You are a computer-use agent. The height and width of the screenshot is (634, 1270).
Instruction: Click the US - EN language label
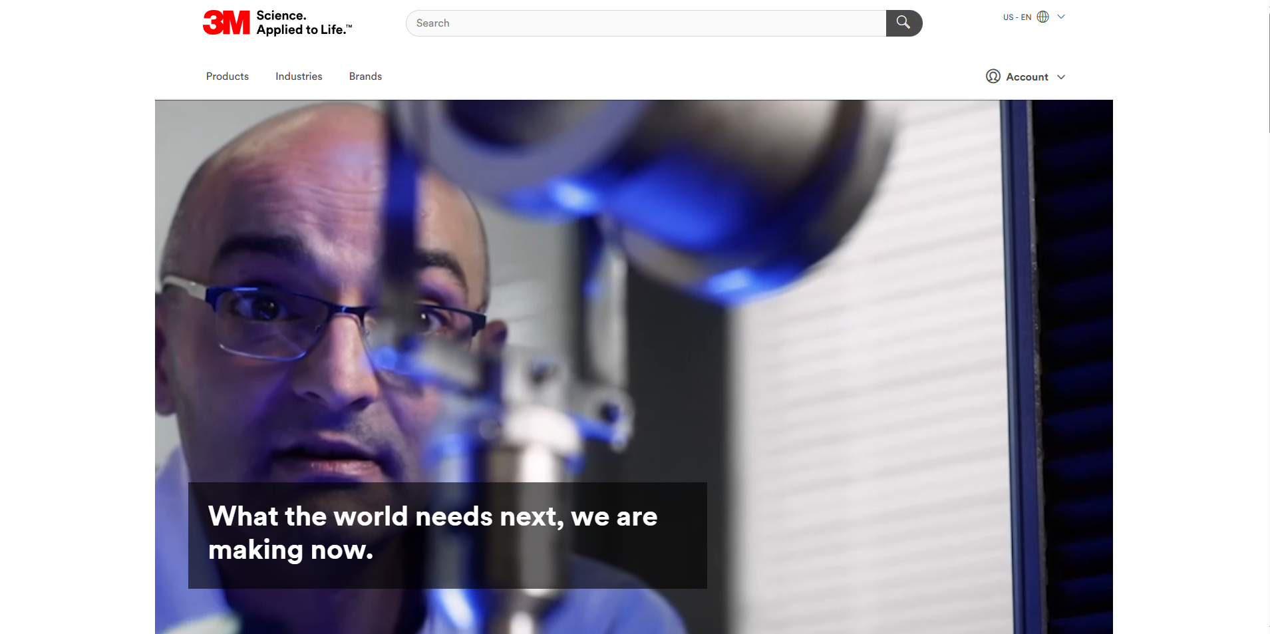1017,17
